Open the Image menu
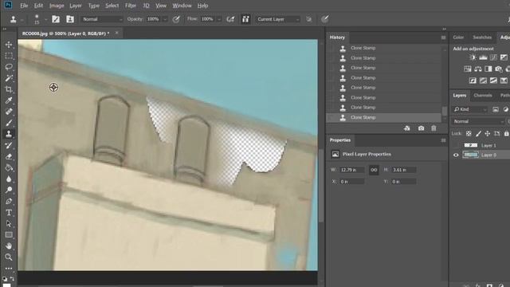Viewport: 510px width, 287px height. (57, 6)
